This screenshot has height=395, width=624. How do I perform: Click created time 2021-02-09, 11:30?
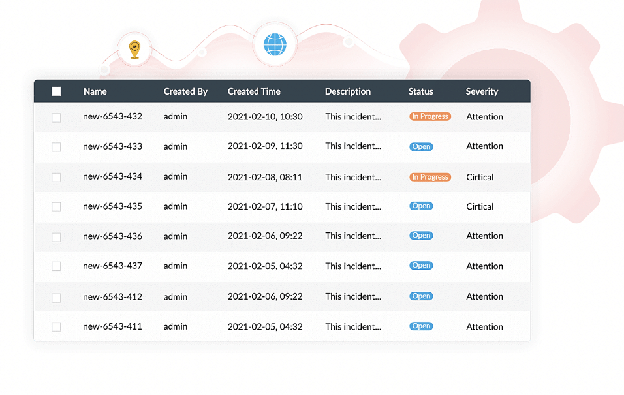coord(265,146)
